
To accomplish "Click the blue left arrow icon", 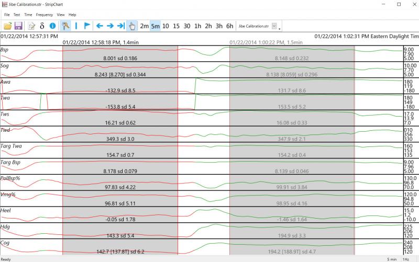I will (100, 26).
